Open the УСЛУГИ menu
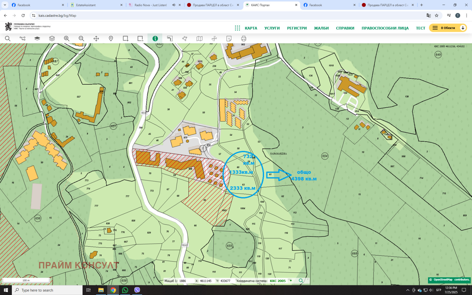Screen dimensions: 472x295 tap(272, 28)
